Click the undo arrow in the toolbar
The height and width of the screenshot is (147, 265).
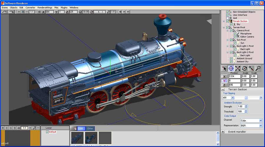(4, 12)
